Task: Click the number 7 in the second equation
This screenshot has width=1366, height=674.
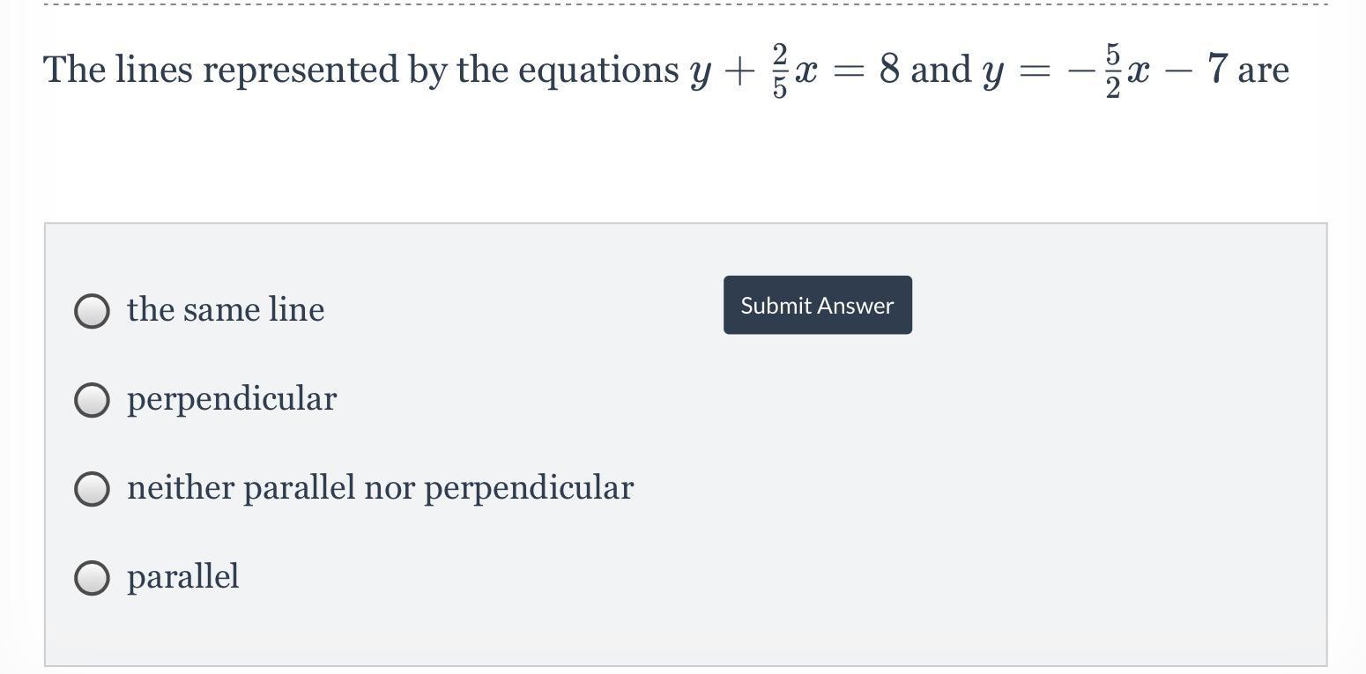Action: (x=1217, y=68)
